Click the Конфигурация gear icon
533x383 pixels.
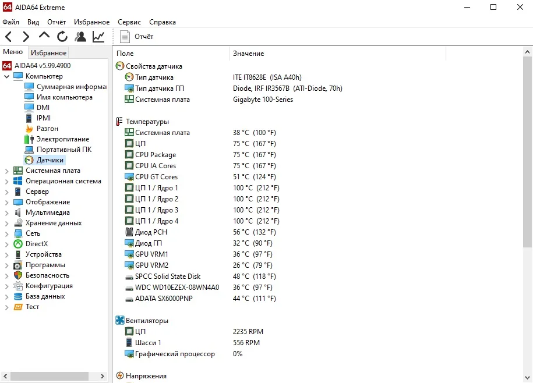(x=18, y=286)
